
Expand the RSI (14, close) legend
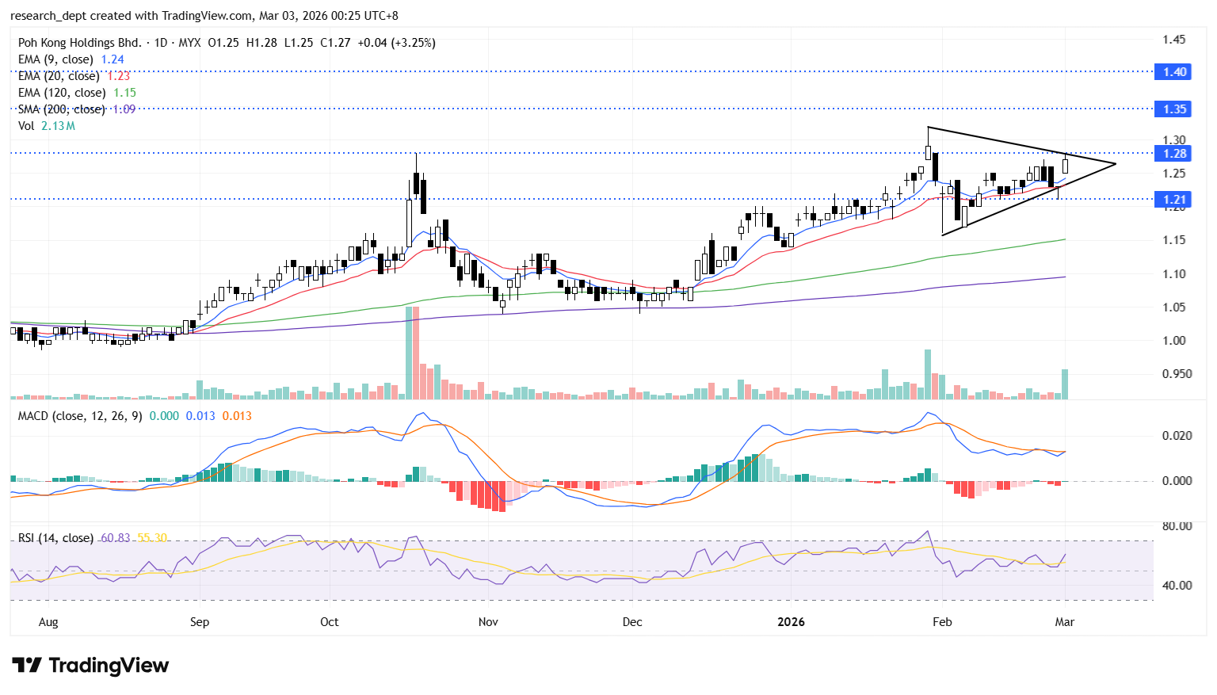click(x=55, y=538)
